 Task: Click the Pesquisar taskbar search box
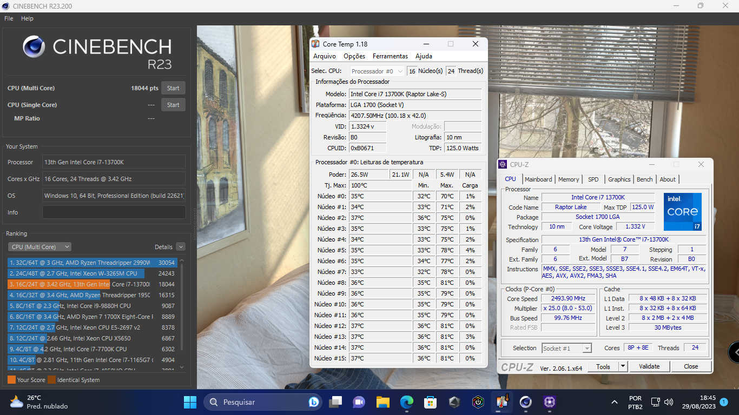pyautogui.click(x=263, y=402)
